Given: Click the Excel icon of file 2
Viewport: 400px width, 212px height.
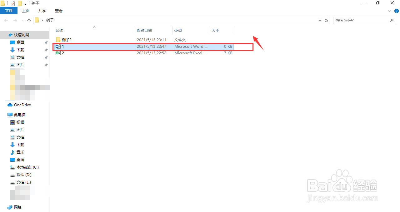Looking at the screenshot, I should pyautogui.click(x=58, y=53).
